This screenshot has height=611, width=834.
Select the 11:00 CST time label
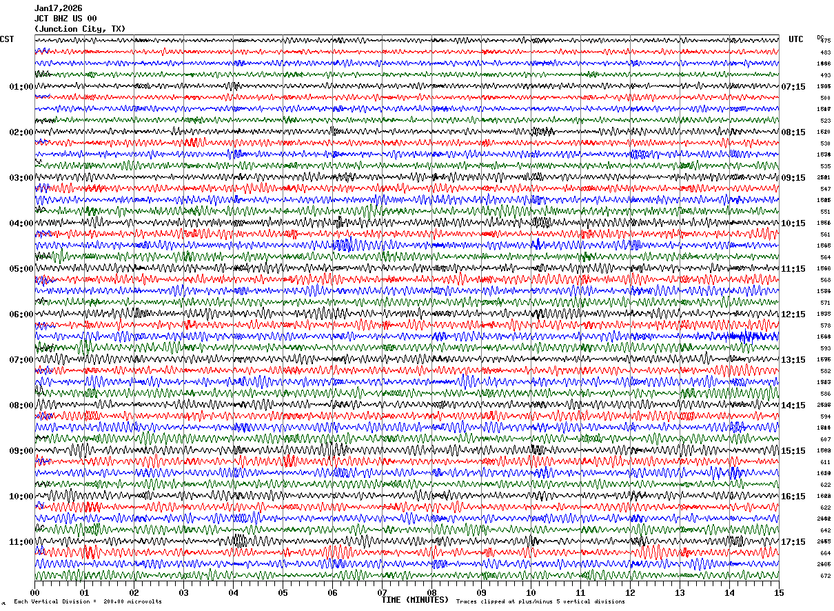click(21, 542)
